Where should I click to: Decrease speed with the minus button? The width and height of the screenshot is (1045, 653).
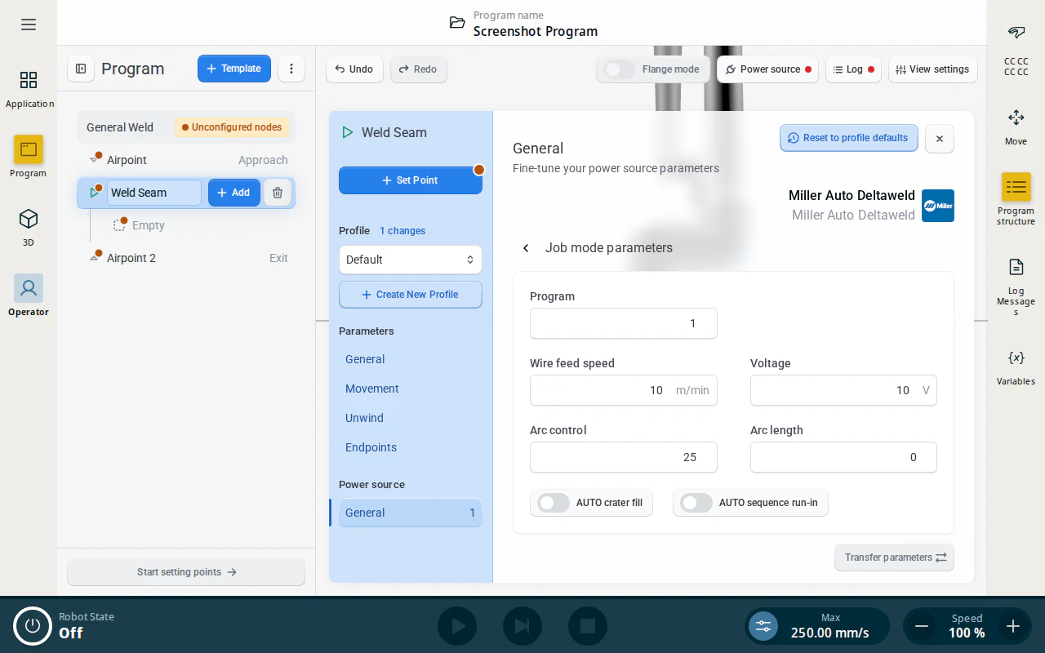click(x=922, y=626)
